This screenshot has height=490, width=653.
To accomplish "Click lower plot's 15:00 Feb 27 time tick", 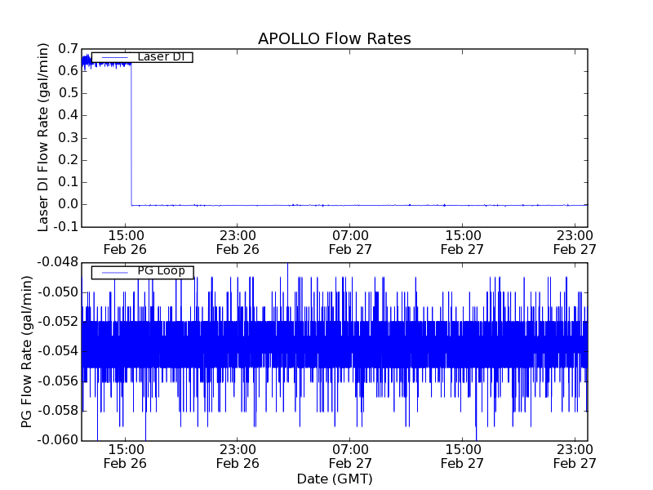I will [462, 456].
